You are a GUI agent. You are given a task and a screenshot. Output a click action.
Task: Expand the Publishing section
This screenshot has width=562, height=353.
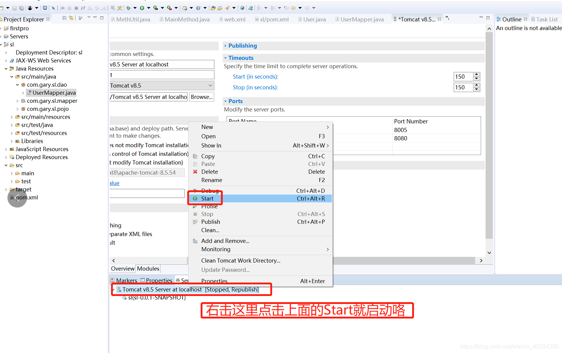pos(225,46)
